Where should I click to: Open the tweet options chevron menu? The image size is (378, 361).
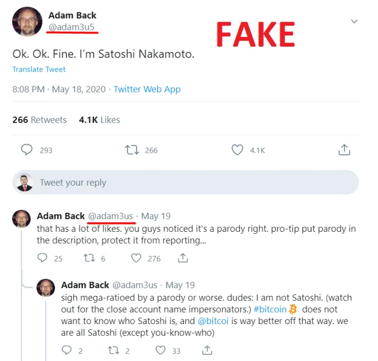(354, 22)
